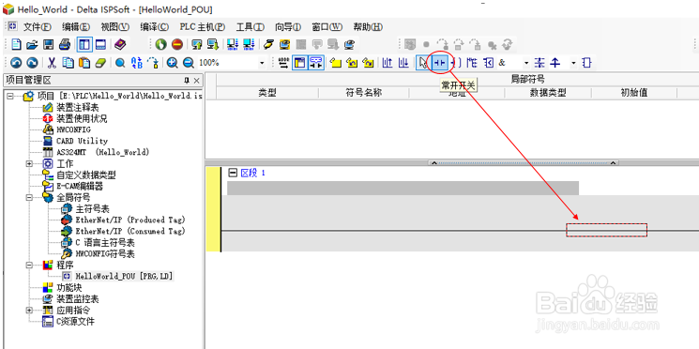This screenshot has height=349, width=699.
Task: Select EtherNet/IP (Produced Tag) item
Action: (x=130, y=220)
